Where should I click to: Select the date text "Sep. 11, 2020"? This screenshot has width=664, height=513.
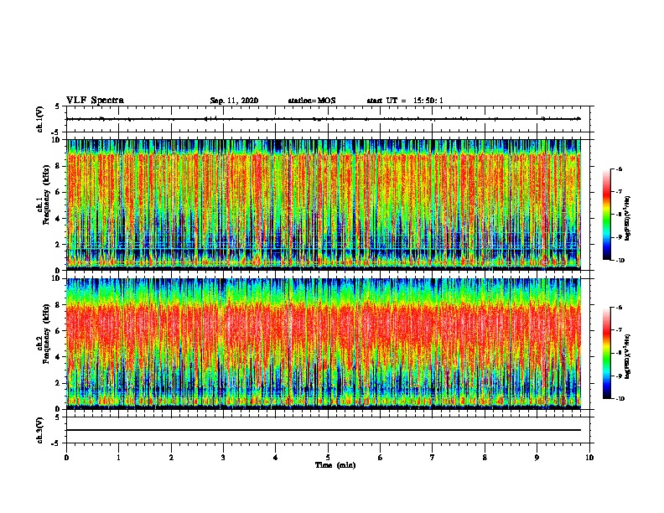coord(234,101)
